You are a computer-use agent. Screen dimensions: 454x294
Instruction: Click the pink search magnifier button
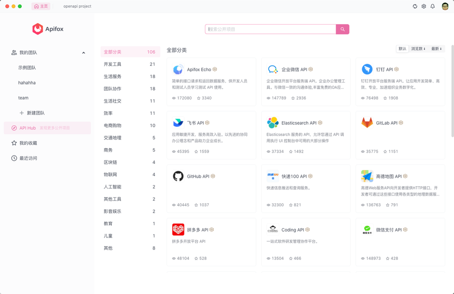coord(343,29)
